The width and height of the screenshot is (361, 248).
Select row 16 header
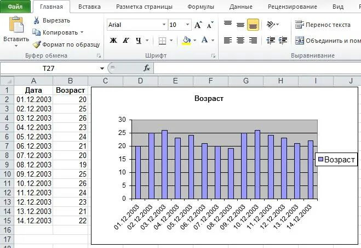click(7, 230)
